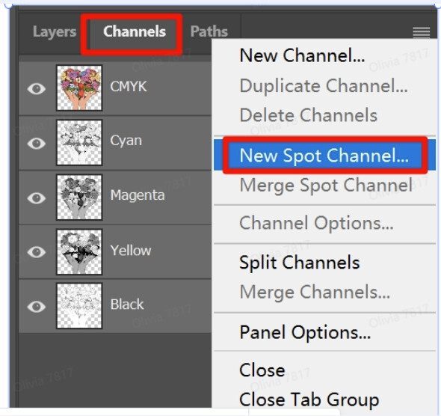Select the CMYK channel thumbnail
This screenshot has width=441, height=416.
[x=79, y=88]
